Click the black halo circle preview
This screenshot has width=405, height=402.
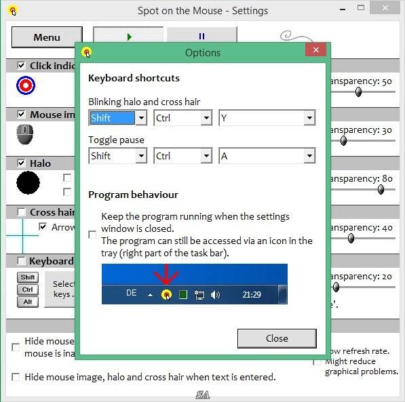(28, 182)
